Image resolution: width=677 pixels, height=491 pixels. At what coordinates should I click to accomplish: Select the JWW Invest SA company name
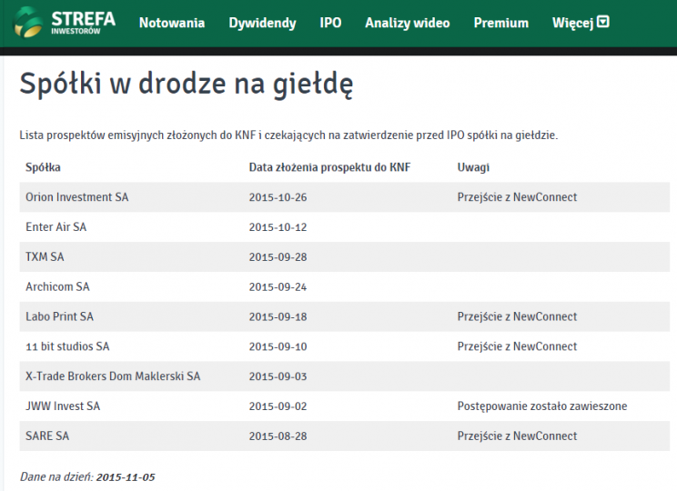pyautogui.click(x=63, y=406)
